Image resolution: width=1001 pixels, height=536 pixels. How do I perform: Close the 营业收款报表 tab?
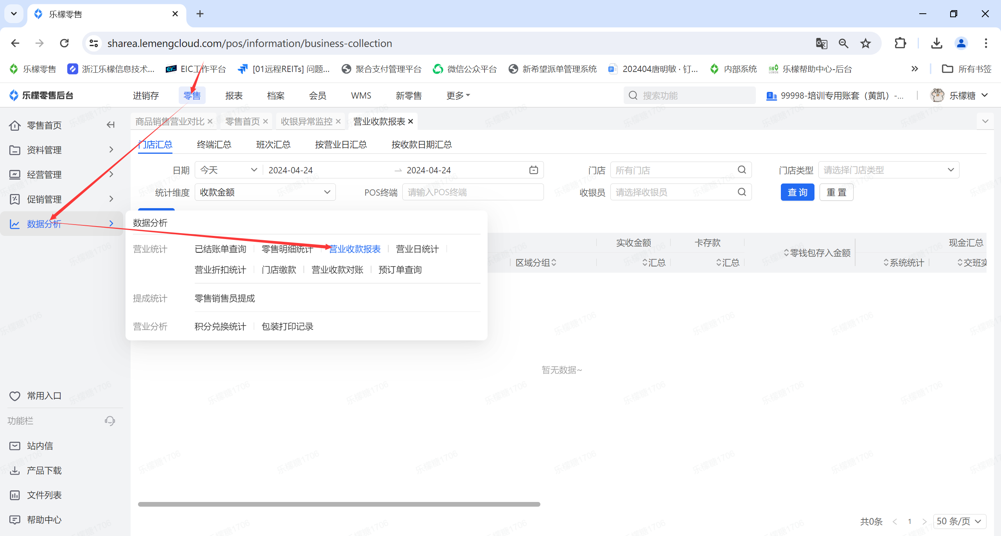point(411,122)
